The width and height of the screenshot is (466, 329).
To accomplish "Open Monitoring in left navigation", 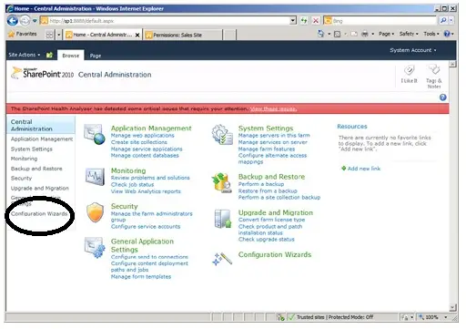I will pyautogui.click(x=24, y=159).
